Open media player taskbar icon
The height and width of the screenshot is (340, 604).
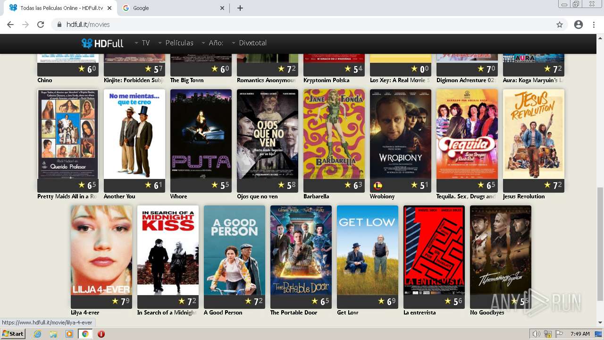pyautogui.click(x=69, y=334)
